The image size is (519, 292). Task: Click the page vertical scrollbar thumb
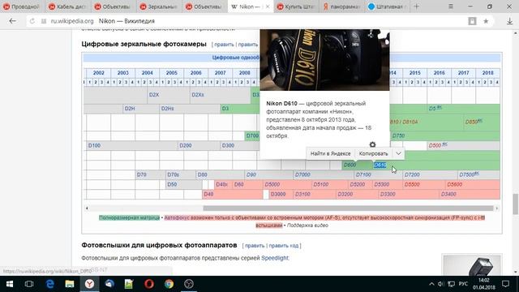[x=516, y=204]
